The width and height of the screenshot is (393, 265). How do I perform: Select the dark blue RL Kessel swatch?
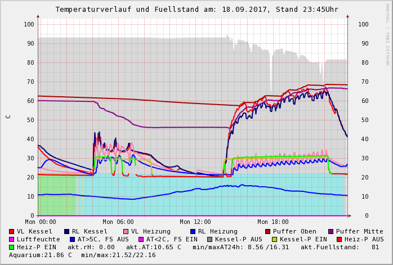[x=66, y=231]
